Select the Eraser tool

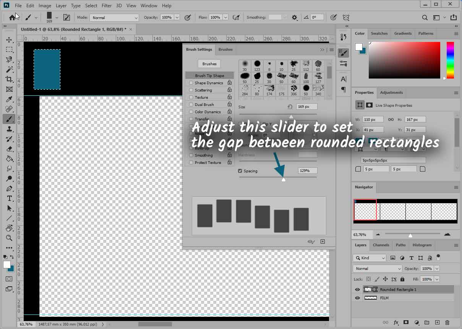9,149
